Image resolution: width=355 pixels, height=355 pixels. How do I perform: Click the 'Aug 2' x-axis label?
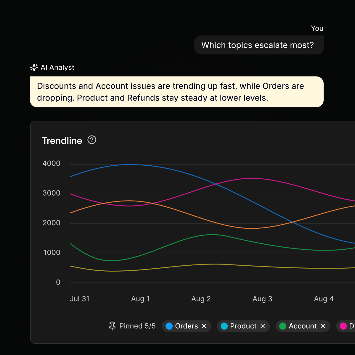point(201,299)
